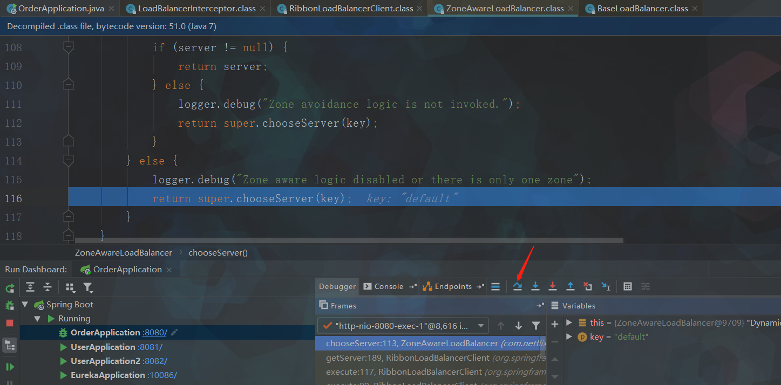This screenshot has height=385, width=781.
Task: Collapse the Spring Boot tree node
Action: pyautogui.click(x=25, y=305)
